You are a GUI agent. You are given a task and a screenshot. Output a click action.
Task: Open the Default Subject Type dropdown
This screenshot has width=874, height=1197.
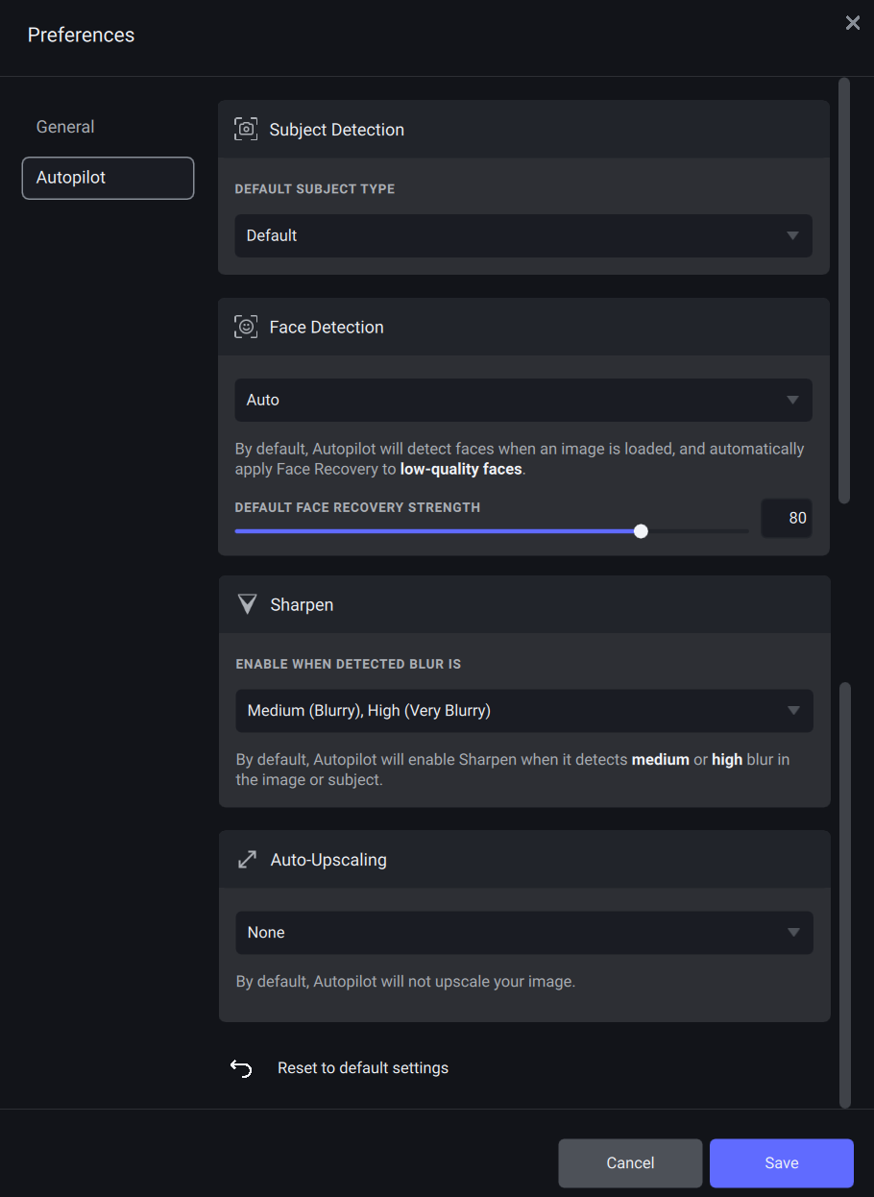(x=523, y=235)
